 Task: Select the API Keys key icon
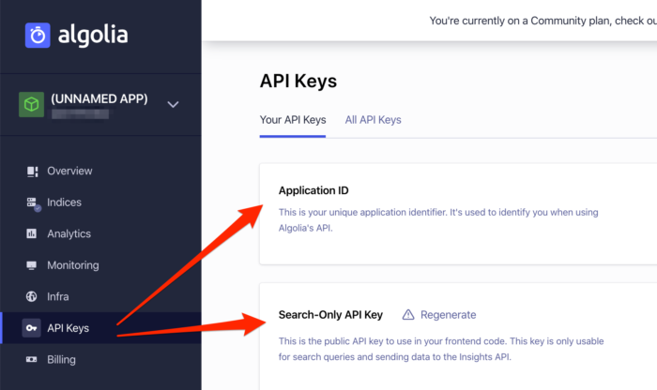point(32,328)
